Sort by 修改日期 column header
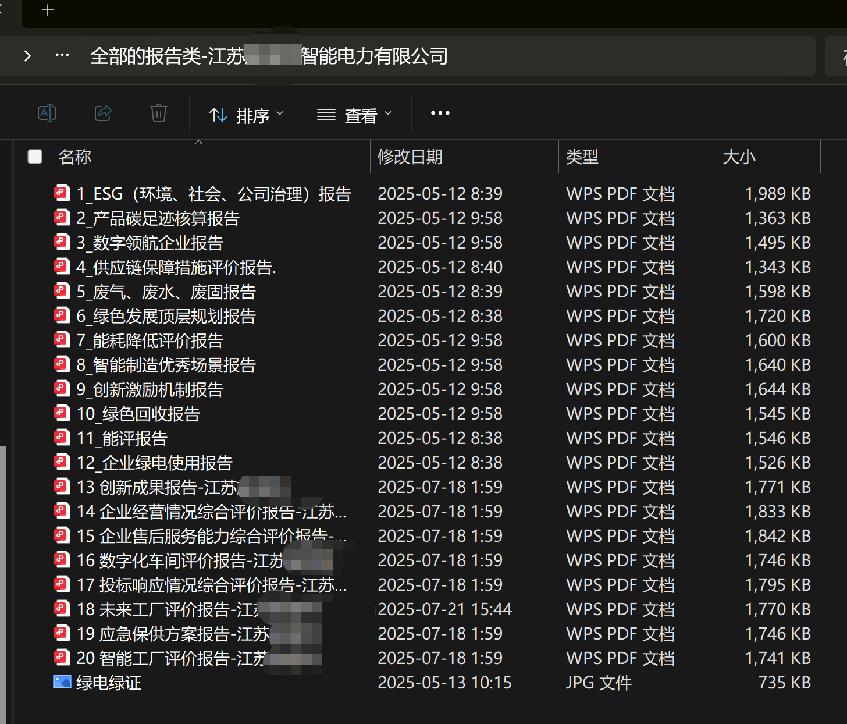This screenshot has height=724, width=847. (x=410, y=157)
